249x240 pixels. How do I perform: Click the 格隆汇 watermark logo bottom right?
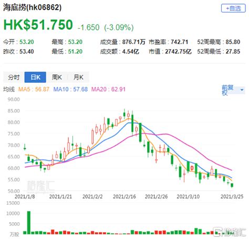[x=230, y=232]
